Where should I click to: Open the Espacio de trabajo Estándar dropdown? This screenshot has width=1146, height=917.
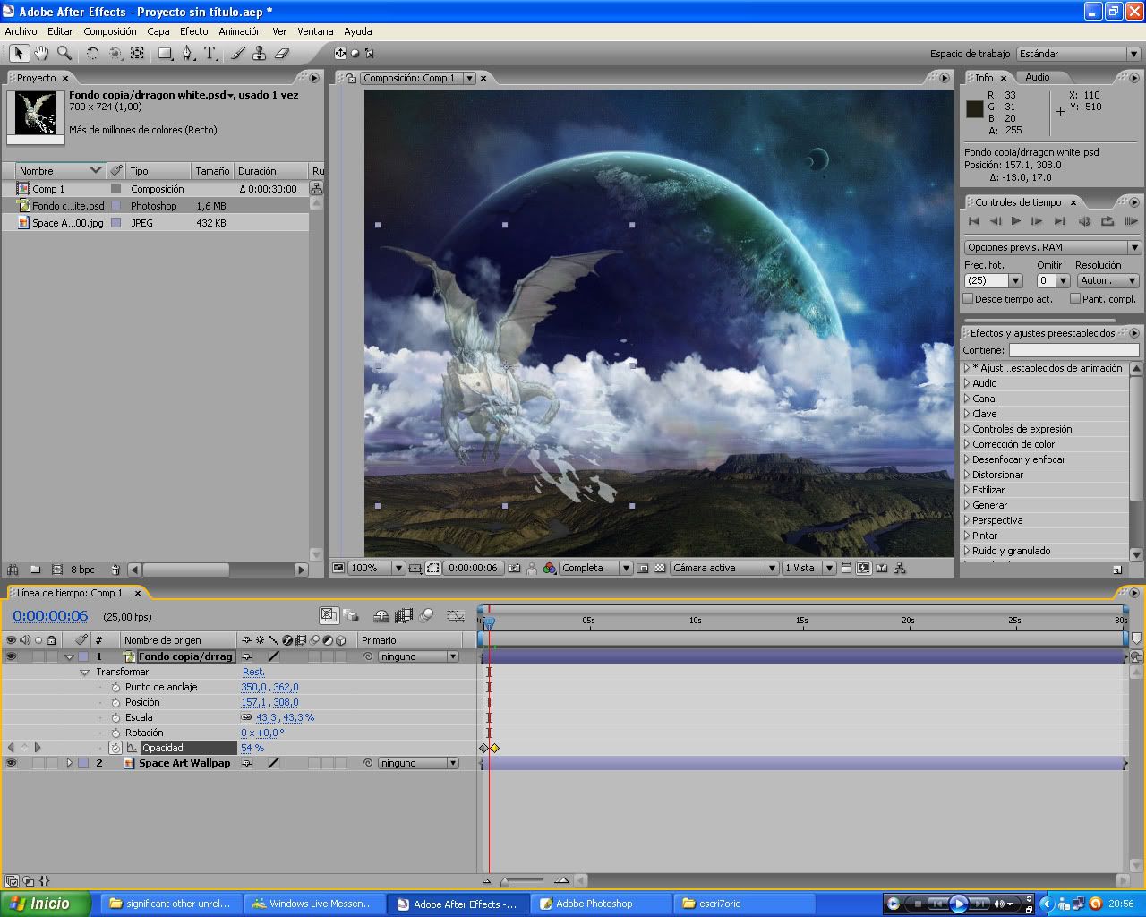(x=1078, y=55)
